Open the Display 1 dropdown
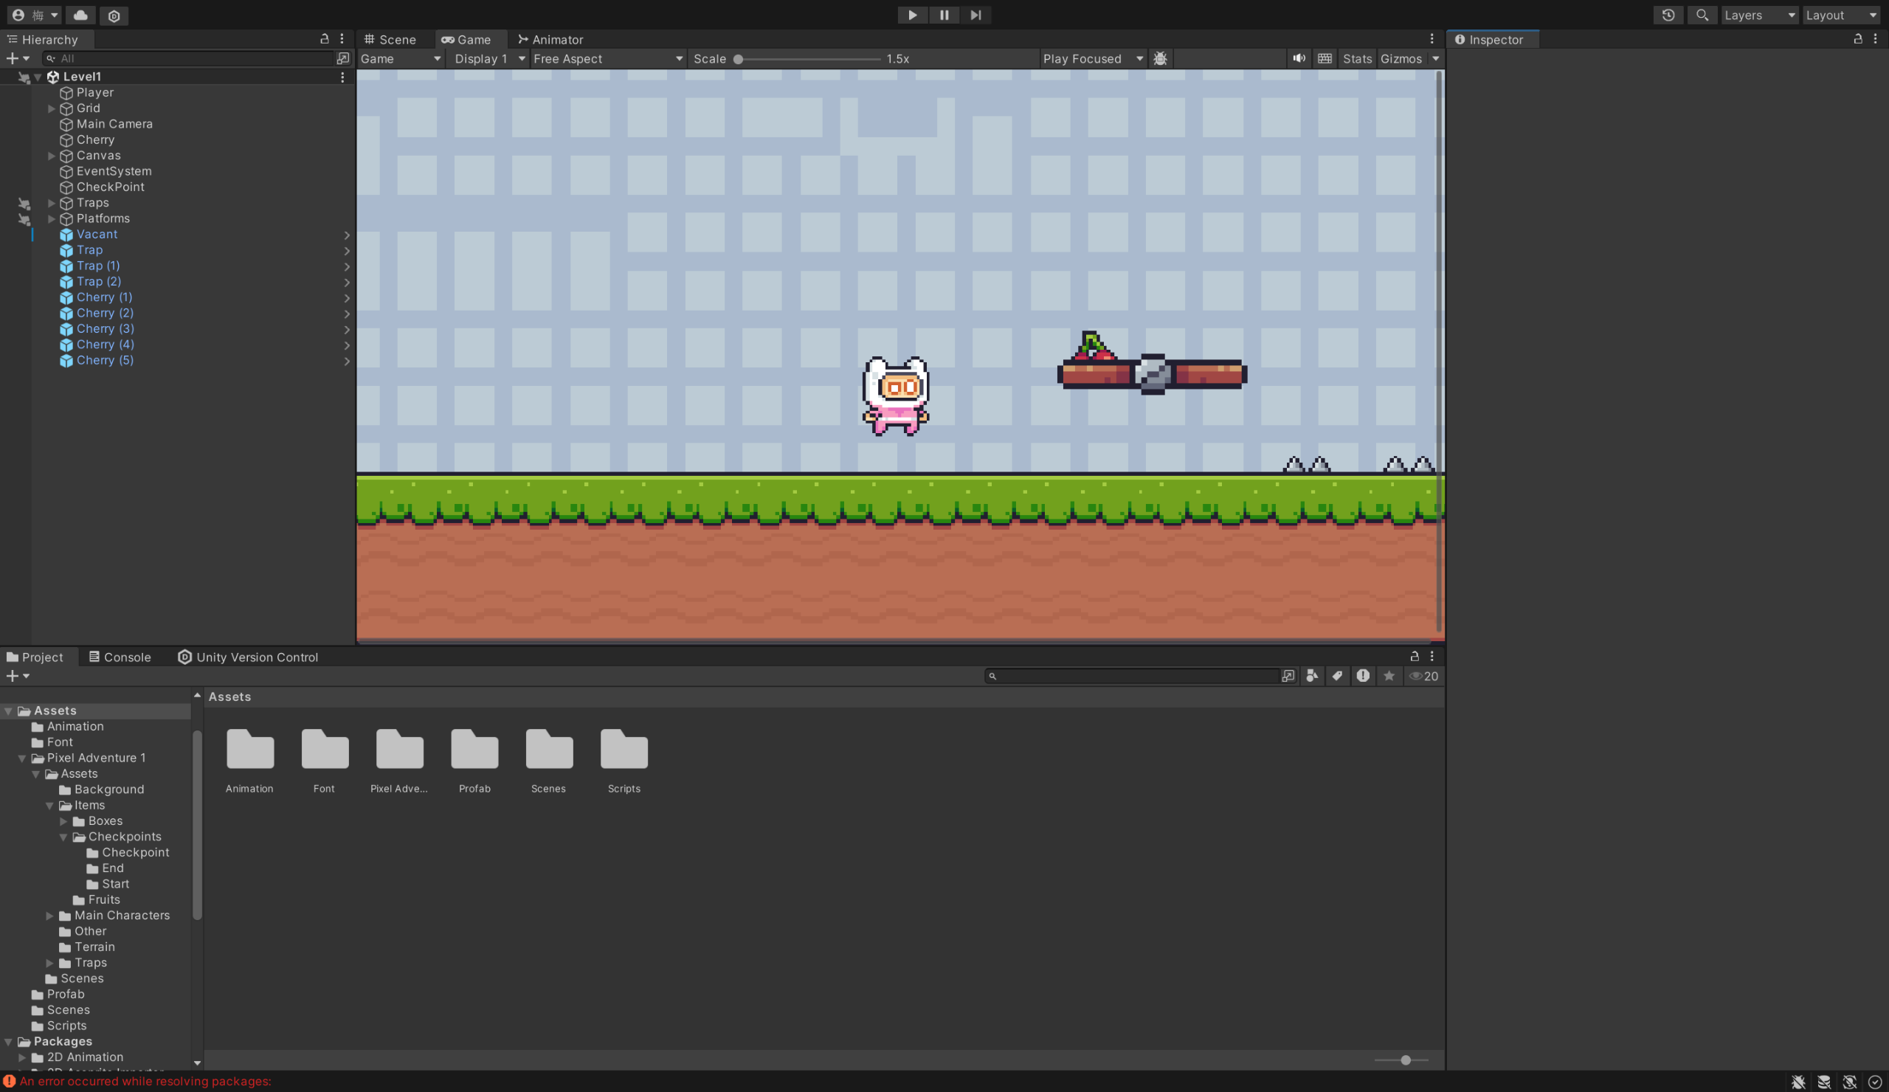Screen dimensions: 1889x1092 [488, 58]
